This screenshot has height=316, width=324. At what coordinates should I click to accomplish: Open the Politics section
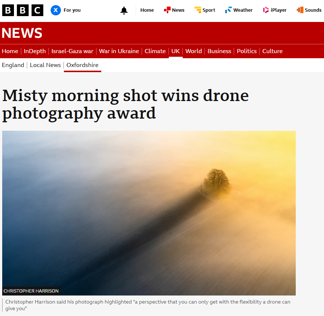pyautogui.click(x=247, y=51)
